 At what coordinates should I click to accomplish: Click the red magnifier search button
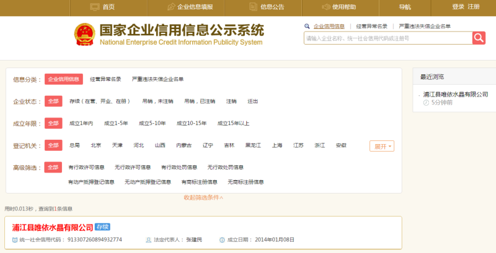(479, 38)
